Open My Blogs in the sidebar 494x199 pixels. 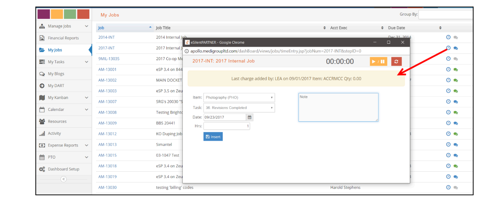pos(56,74)
